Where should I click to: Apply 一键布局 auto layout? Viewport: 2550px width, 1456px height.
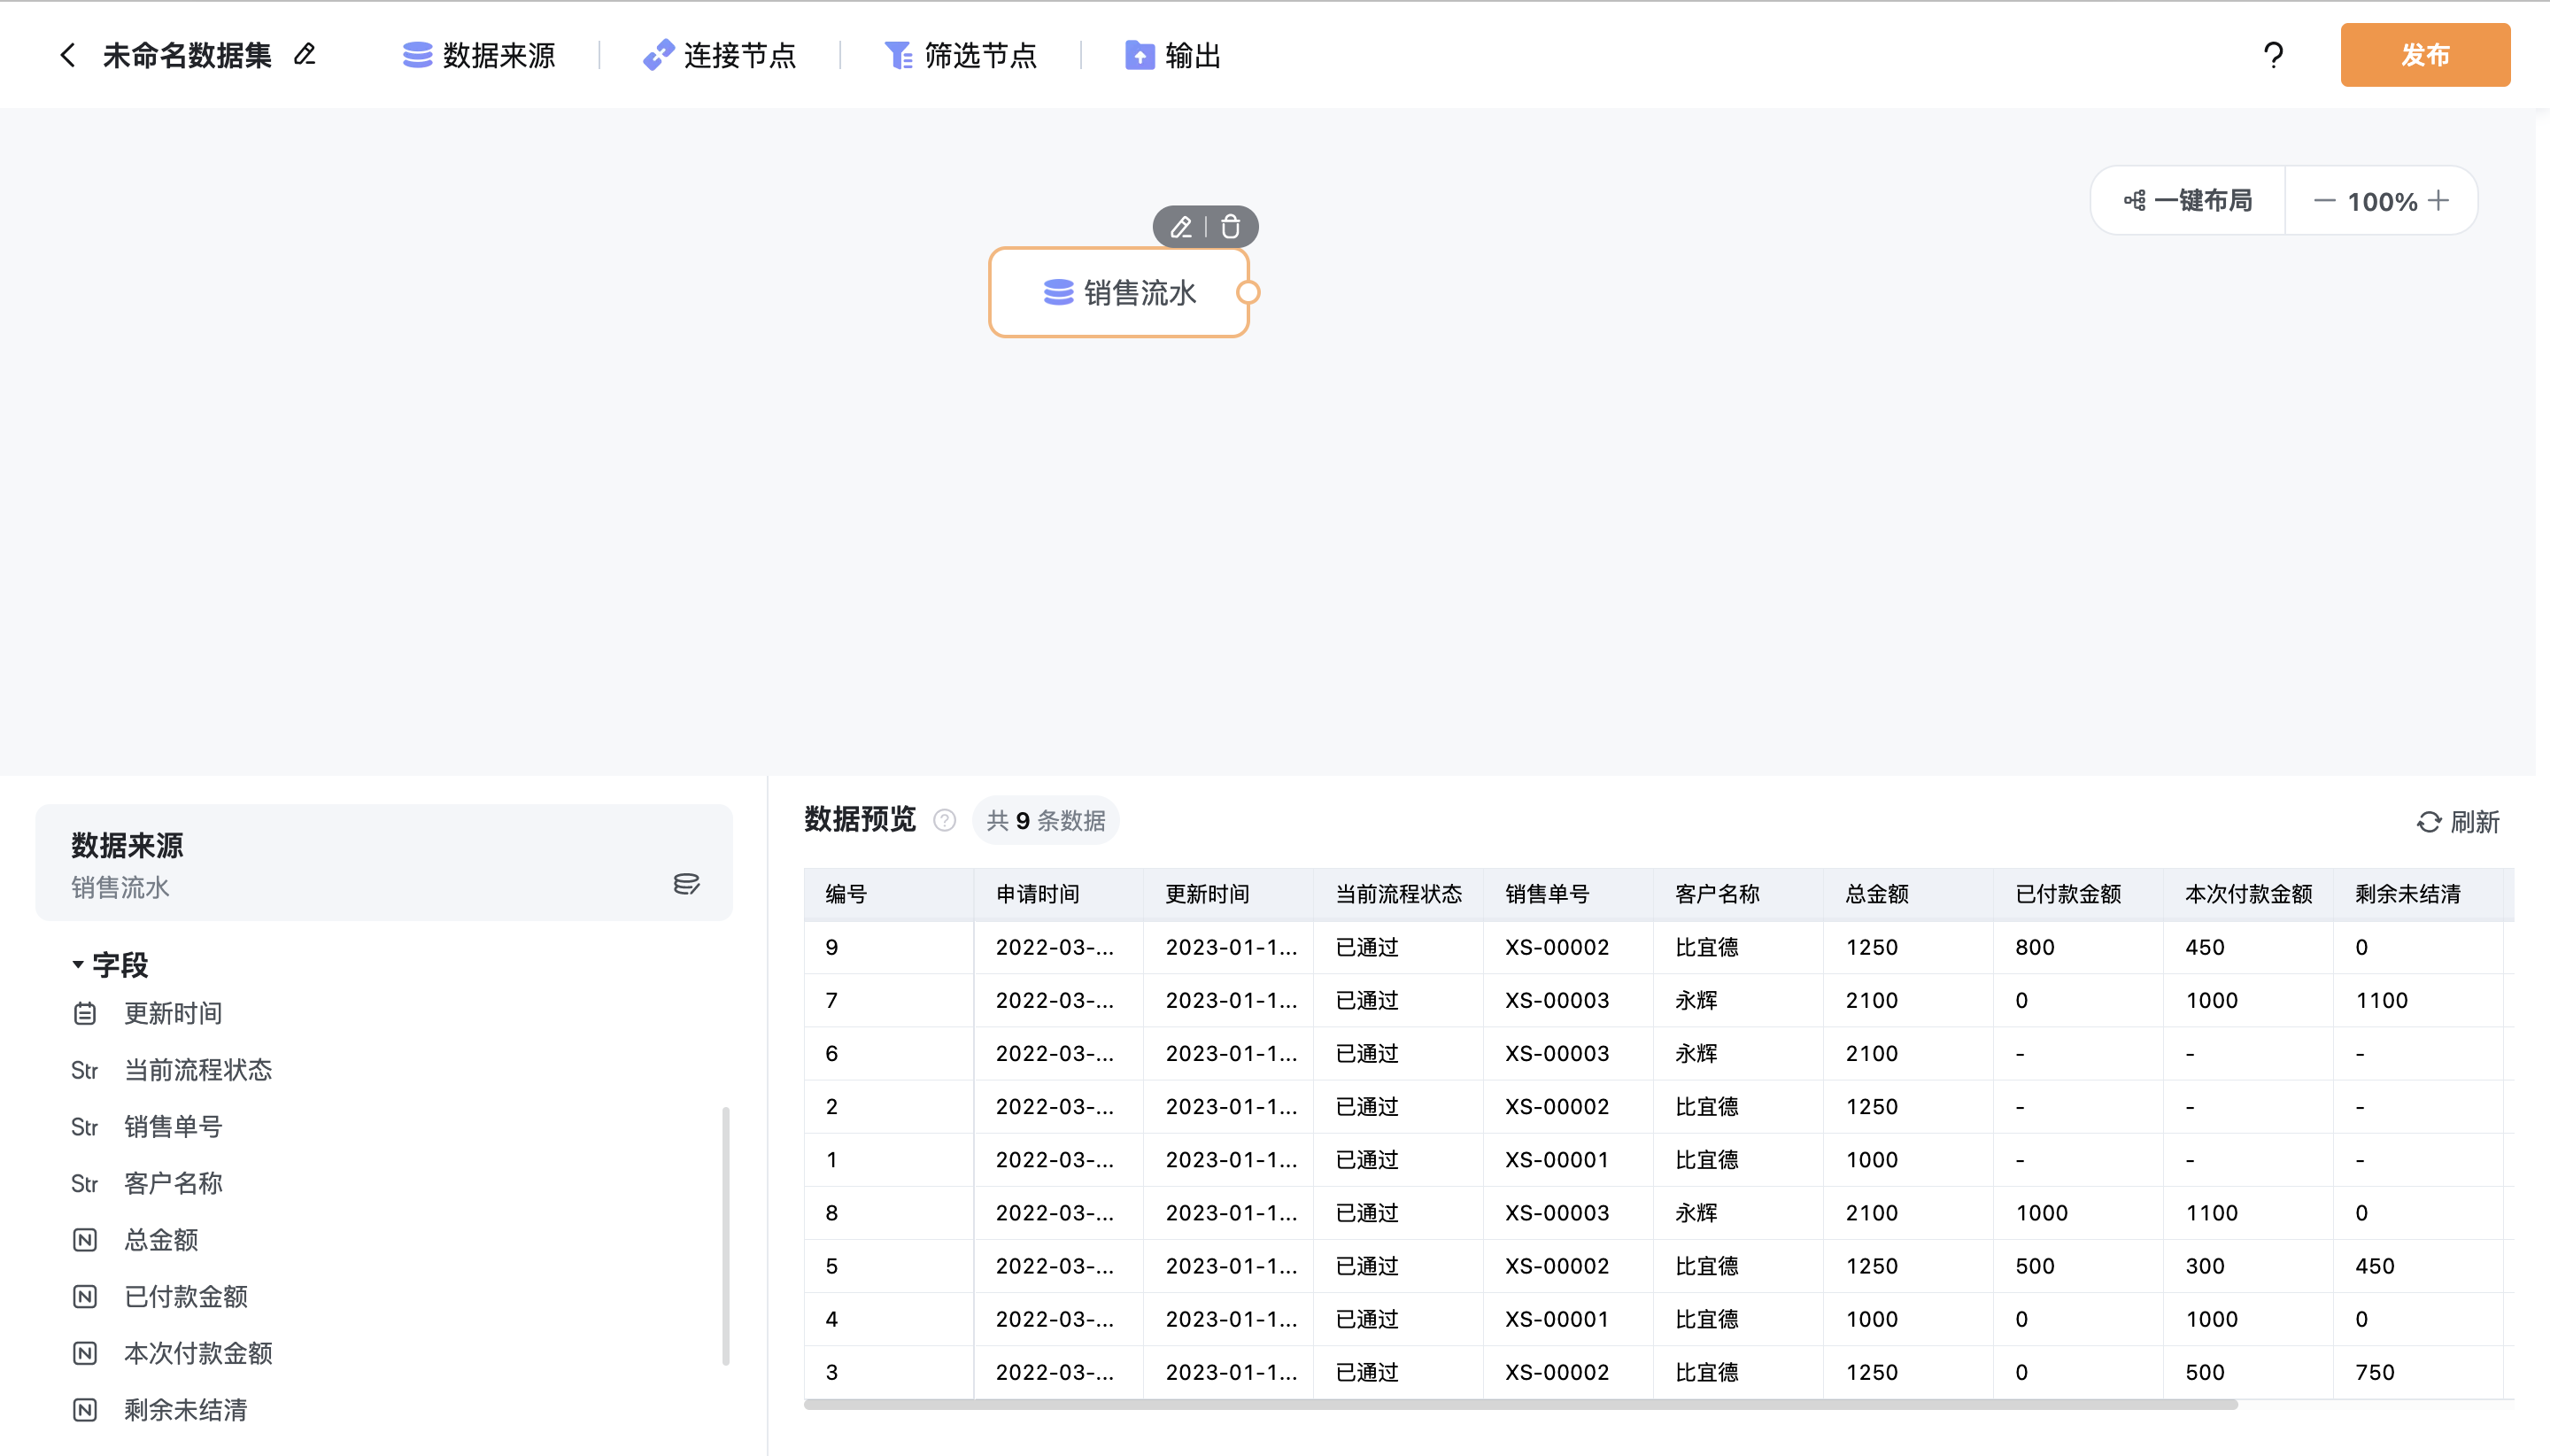click(2188, 201)
